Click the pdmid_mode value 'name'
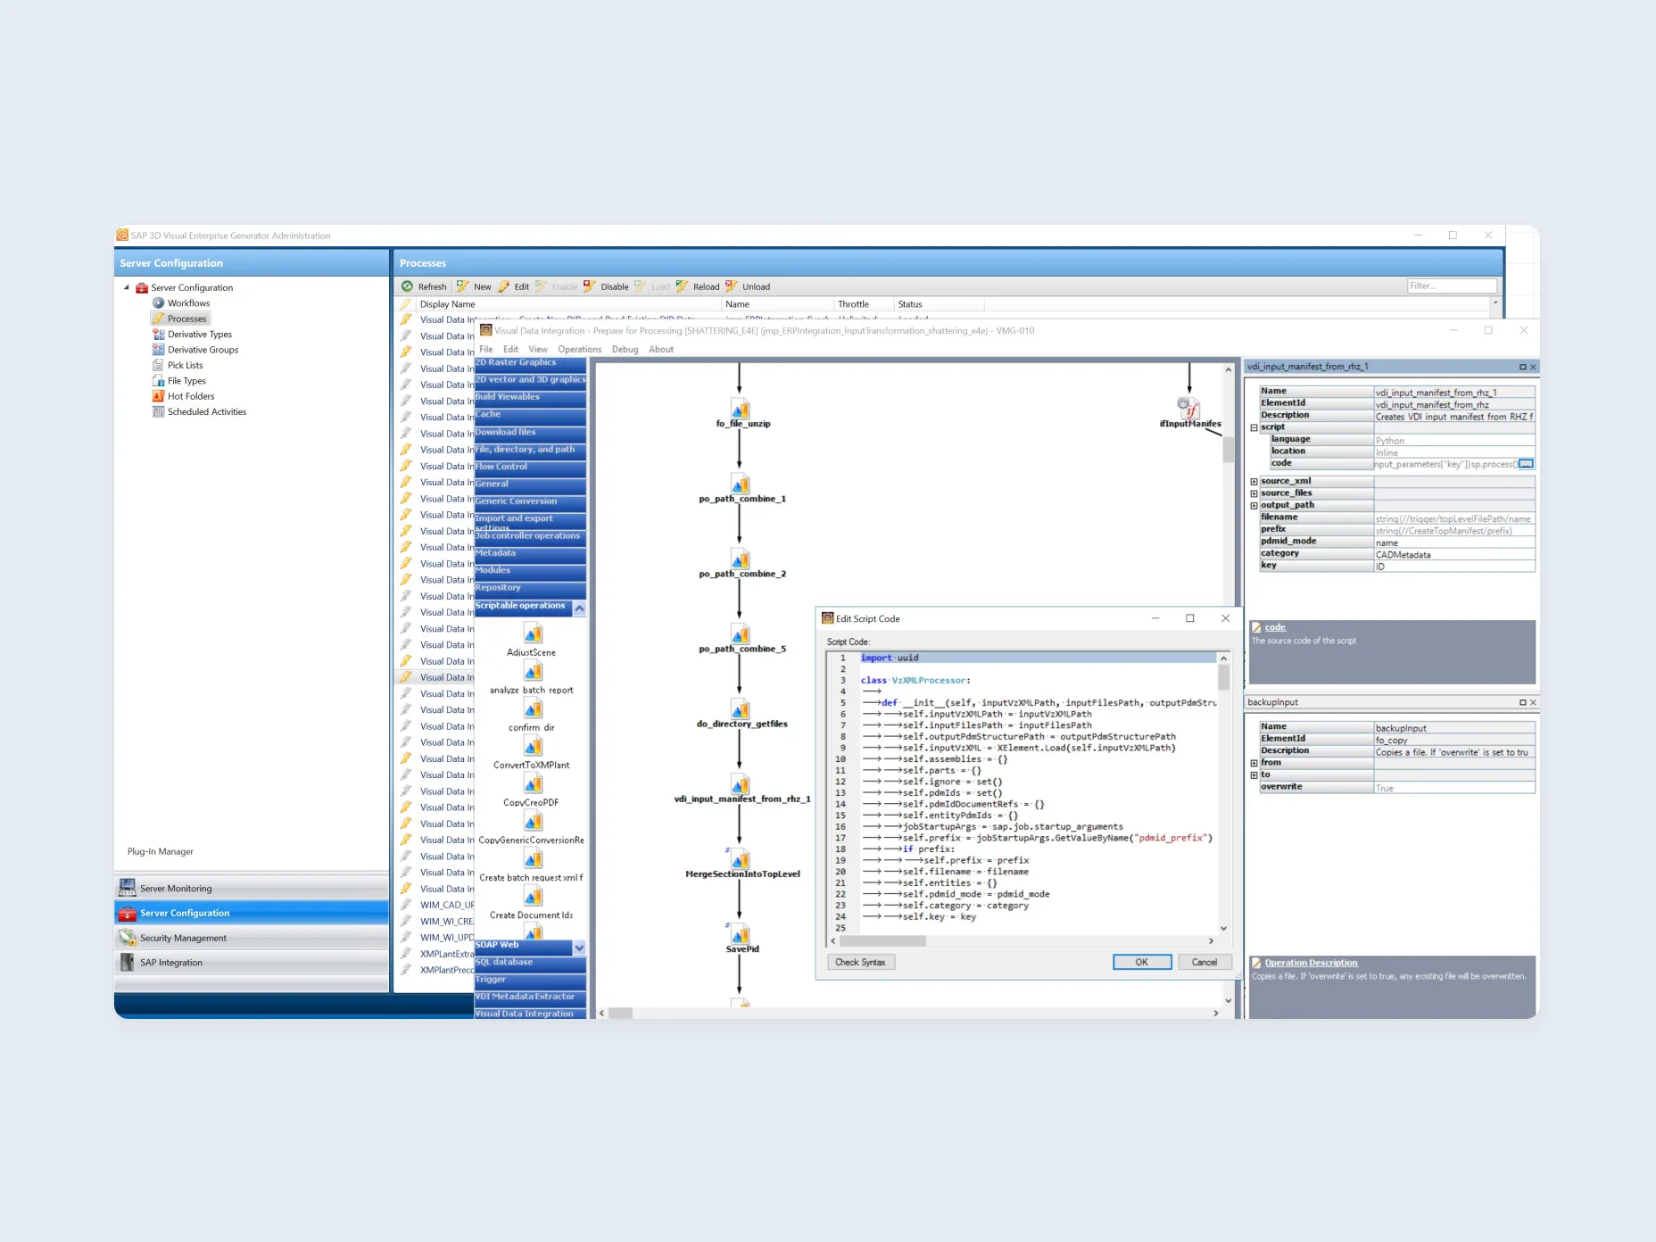 pos(1453,542)
